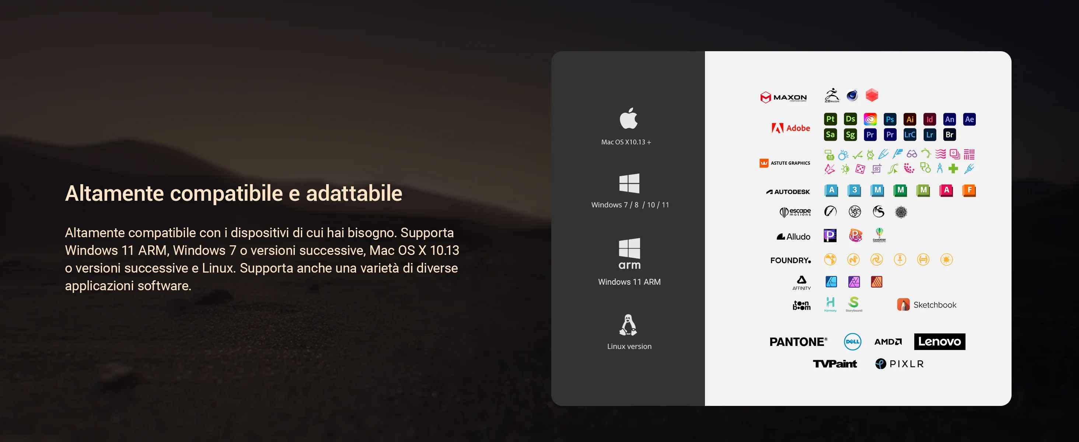Image resolution: width=1079 pixels, height=442 pixels.
Task: Click the Cinema 4D sphere icon
Action: pyautogui.click(x=852, y=96)
